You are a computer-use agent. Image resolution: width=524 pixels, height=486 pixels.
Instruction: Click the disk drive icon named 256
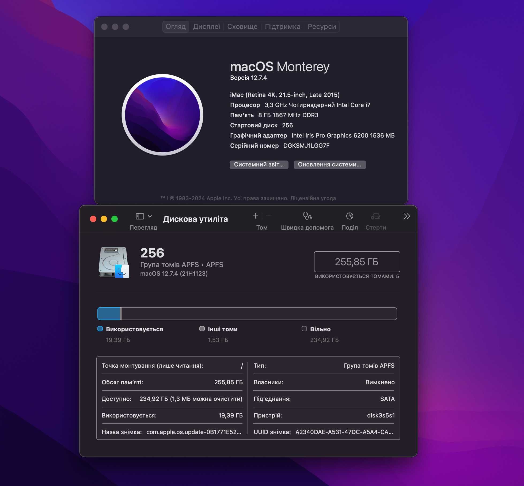[x=114, y=262]
